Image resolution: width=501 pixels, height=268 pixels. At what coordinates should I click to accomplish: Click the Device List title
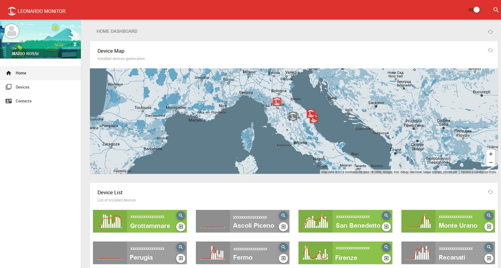[110, 192]
